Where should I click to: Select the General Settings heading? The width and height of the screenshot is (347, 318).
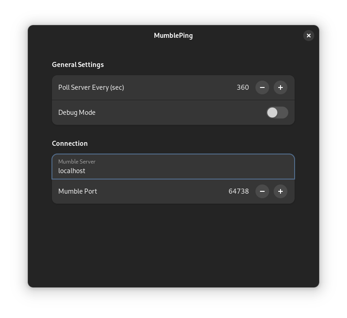pyautogui.click(x=78, y=65)
